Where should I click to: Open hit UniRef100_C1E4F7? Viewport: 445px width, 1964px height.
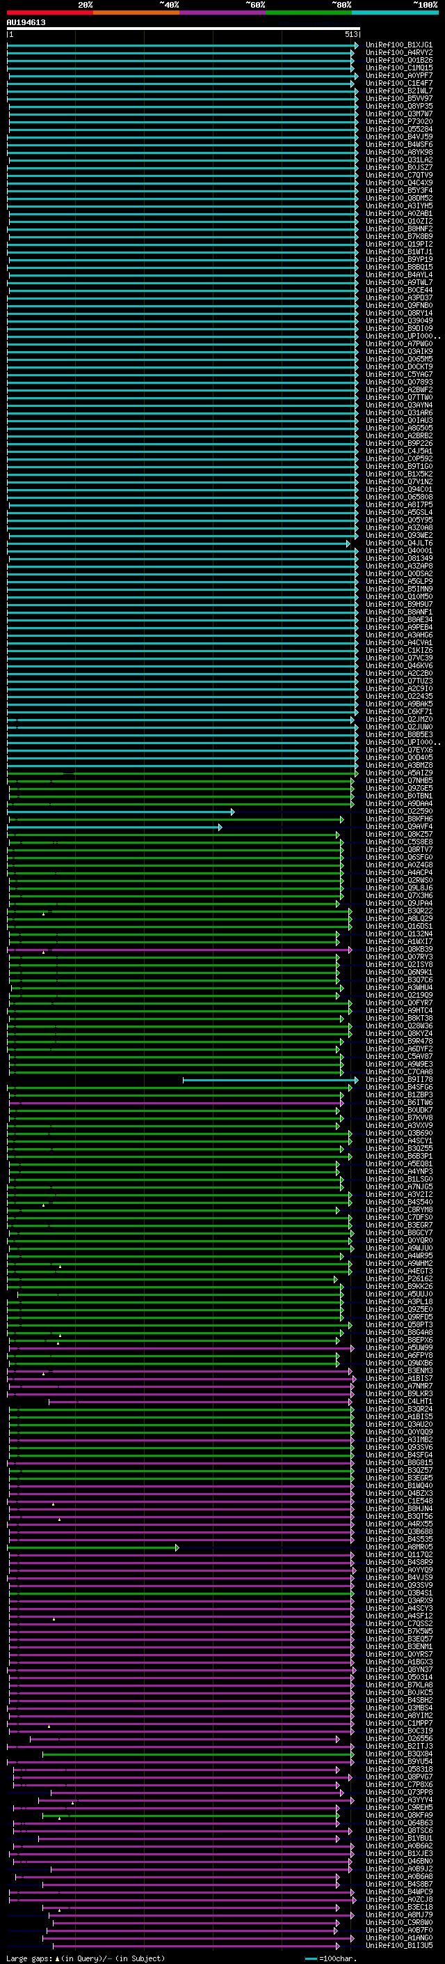tap(399, 83)
